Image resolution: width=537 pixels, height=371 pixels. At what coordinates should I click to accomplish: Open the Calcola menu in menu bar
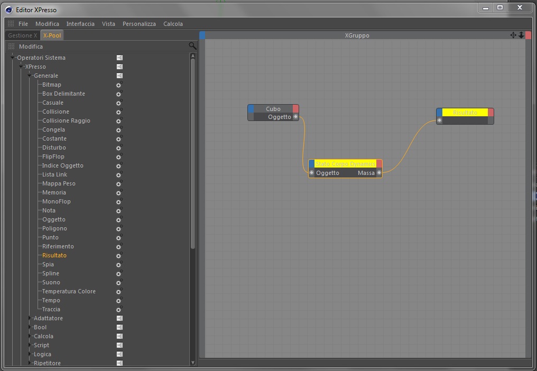173,24
